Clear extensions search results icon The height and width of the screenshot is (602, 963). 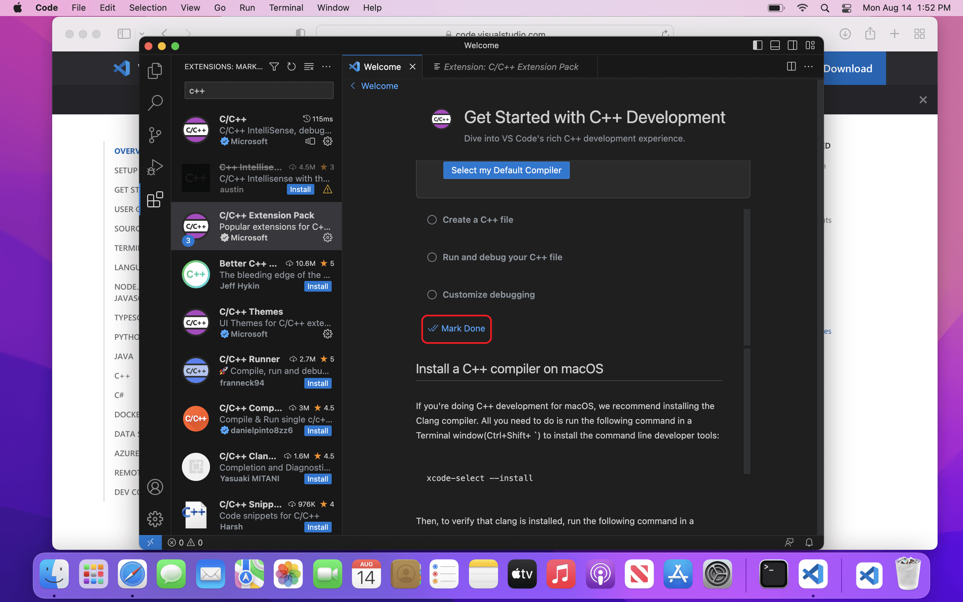(x=309, y=67)
